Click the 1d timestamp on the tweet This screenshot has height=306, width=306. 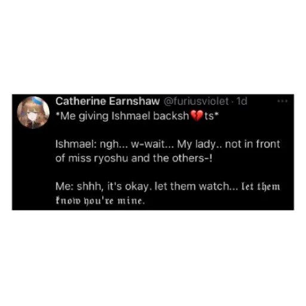pos(242,101)
